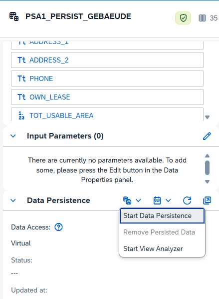
Task: Click the Data Persistence actions icon
Action: point(127,200)
